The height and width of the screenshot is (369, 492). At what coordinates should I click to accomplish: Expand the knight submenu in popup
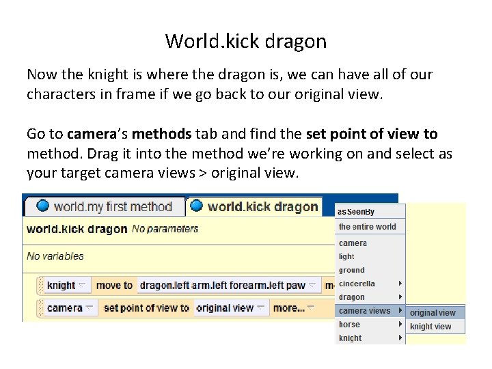pos(370,338)
